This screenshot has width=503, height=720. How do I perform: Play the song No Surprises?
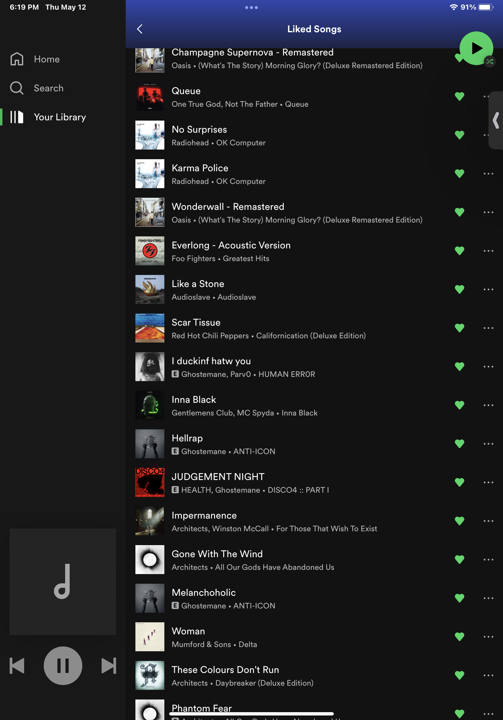click(x=199, y=130)
